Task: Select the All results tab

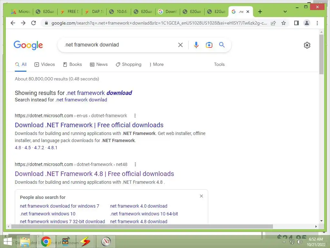Action: [21, 65]
